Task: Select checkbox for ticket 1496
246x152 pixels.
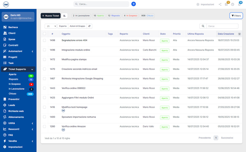Action: 44,50
